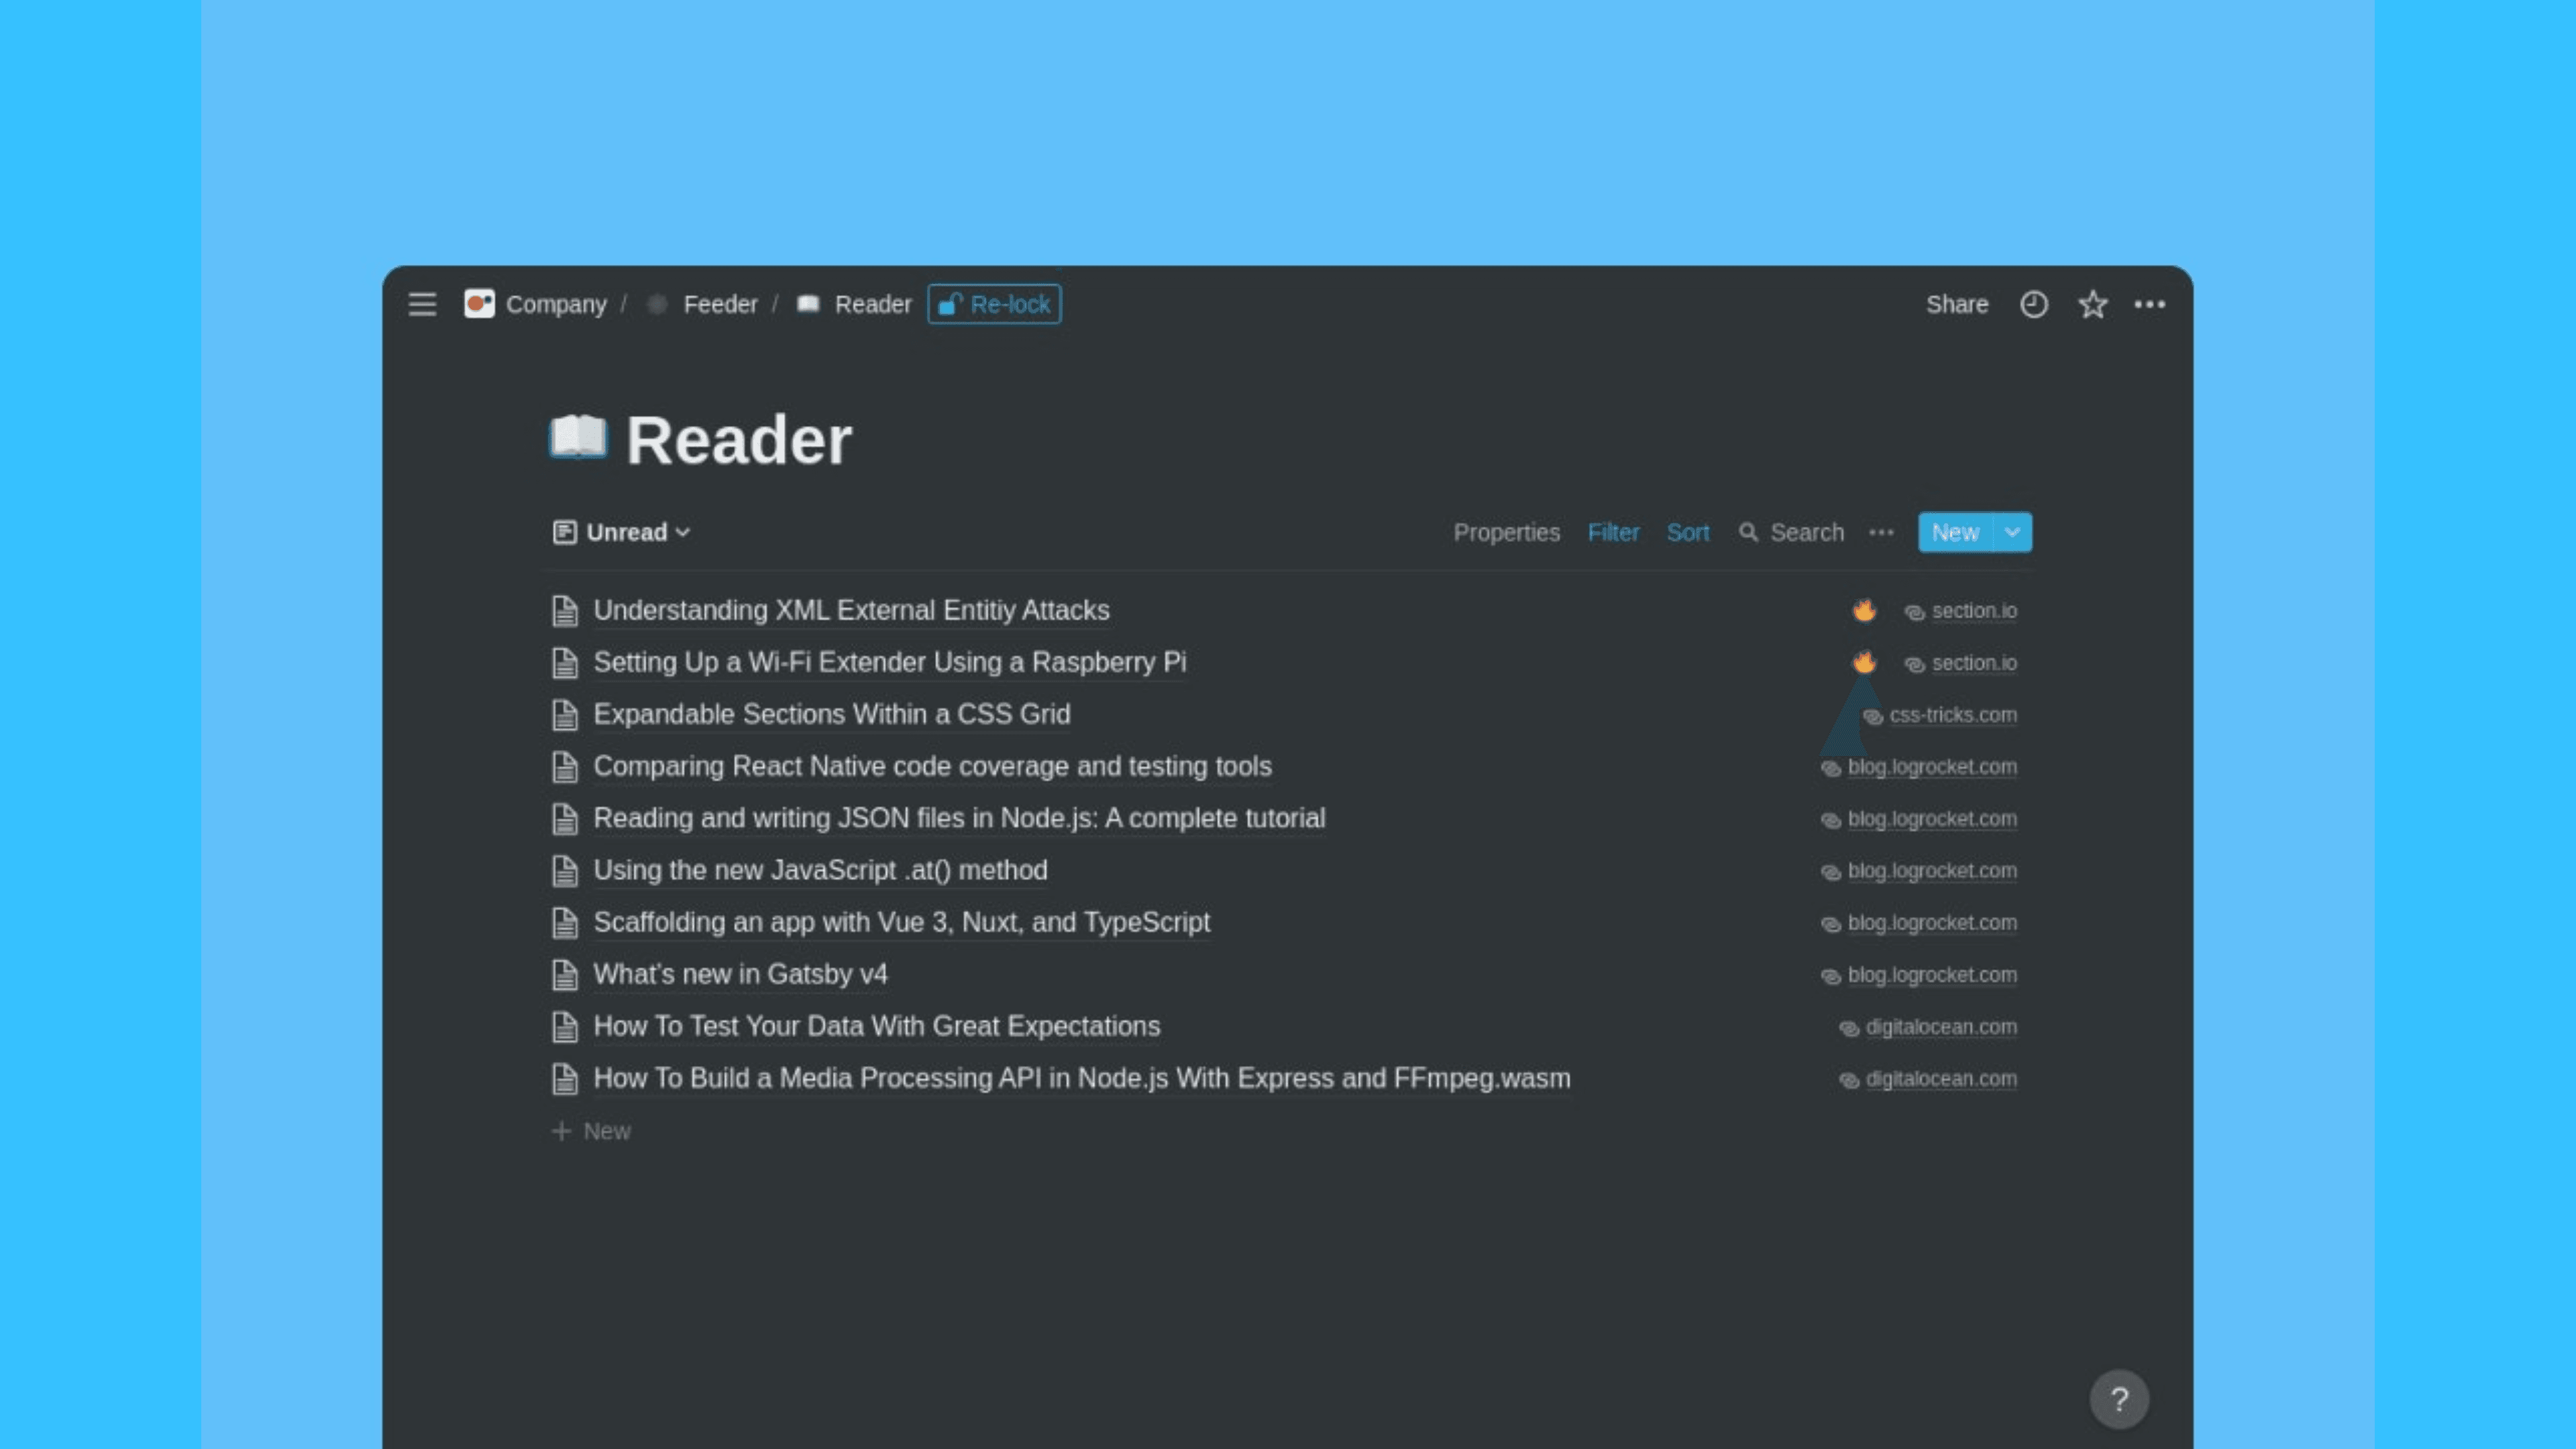
Task: Open 'What's new in Gatsby v4'
Action: coord(740,974)
